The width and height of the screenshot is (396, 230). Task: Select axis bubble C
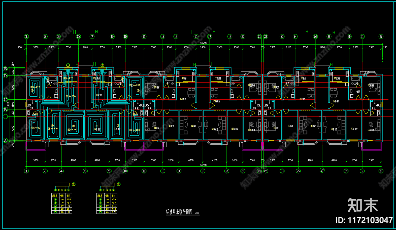[x=5, y=100]
